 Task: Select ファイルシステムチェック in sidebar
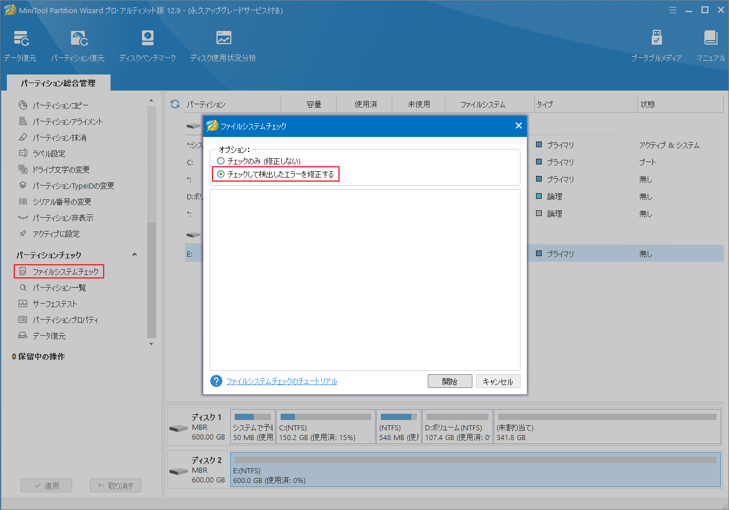click(59, 272)
